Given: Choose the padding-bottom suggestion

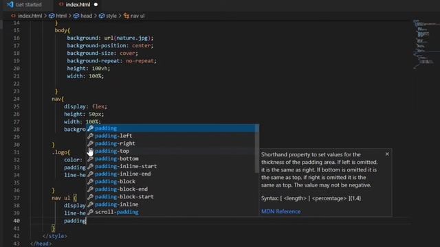Looking at the screenshot, I should click(172, 158).
